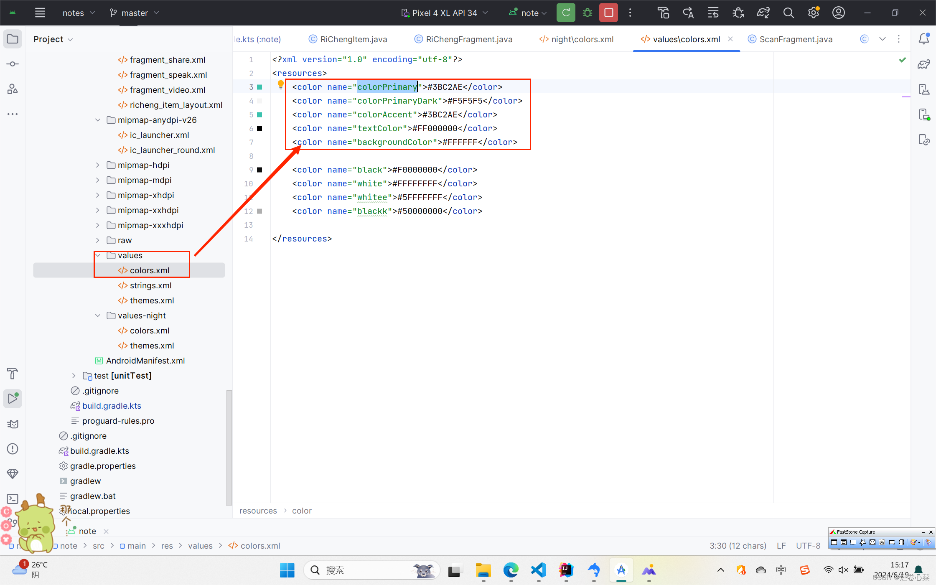Open the master branch dropdown
The width and height of the screenshot is (936, 585).
(134, 13)
